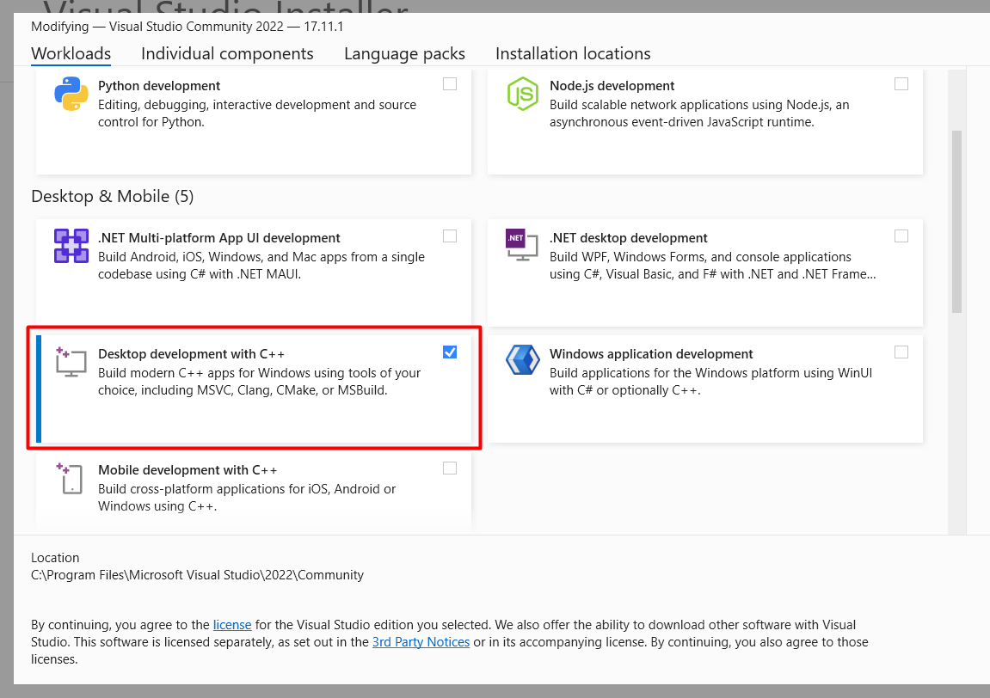Switch to the Workloads tab
The height and width of the screenshot is (698, 990).
(x=71, y=53)
